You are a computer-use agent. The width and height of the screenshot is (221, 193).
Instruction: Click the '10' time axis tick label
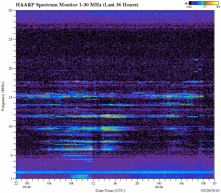coord(214,183)
